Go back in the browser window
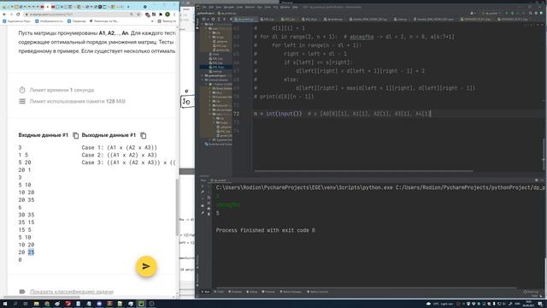 click(x=4, y=15)
